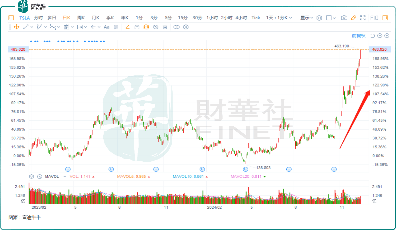This screenshot has width=396, height=236.
Task: Switch to the 4小时 interval
Action: coord(241,18)
